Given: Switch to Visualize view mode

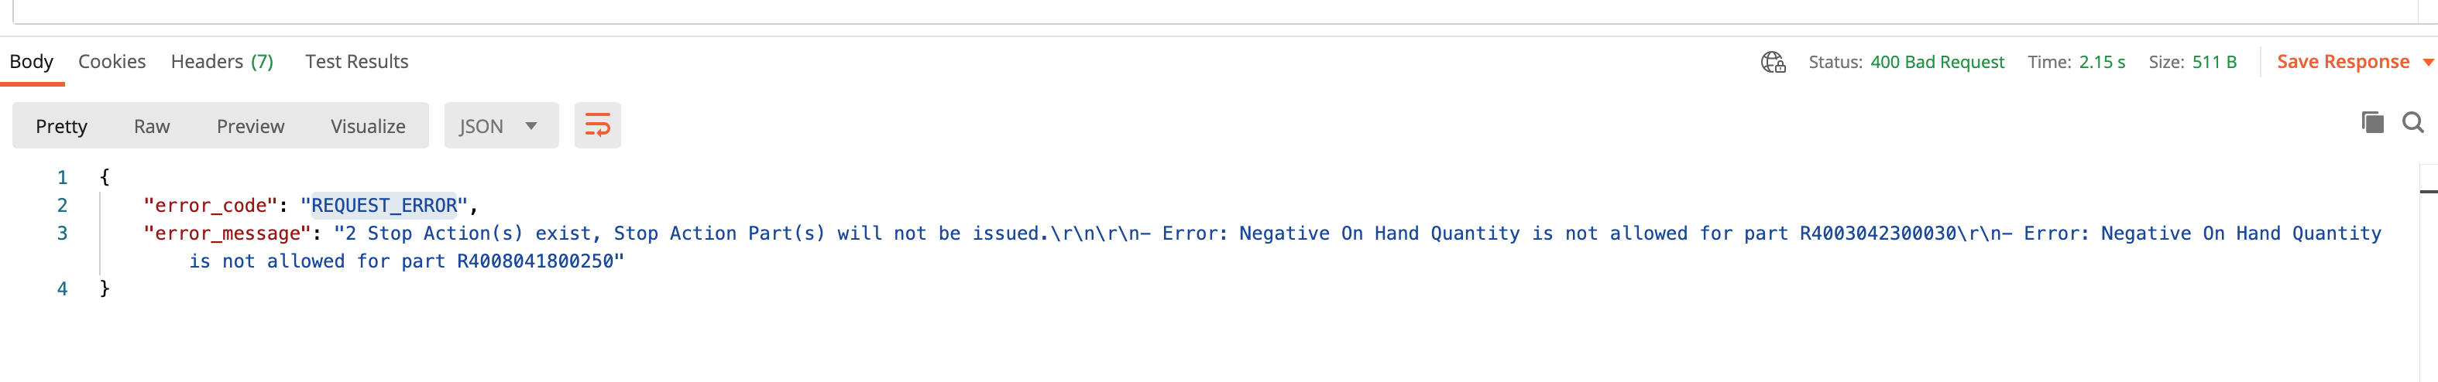Looking at the screenshot, I should click(367, 126).
